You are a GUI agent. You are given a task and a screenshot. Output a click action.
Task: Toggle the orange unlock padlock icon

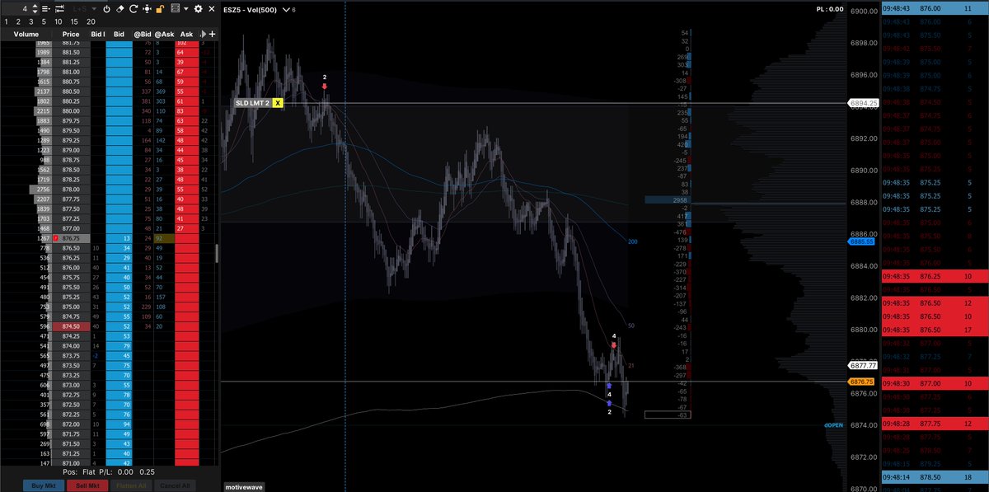(x=161, y=9)
